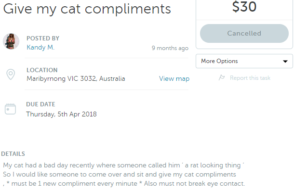Click the POSTED BY label
Image resolution: width=294 pixels, height=191 pixels.
coord(43,38)
